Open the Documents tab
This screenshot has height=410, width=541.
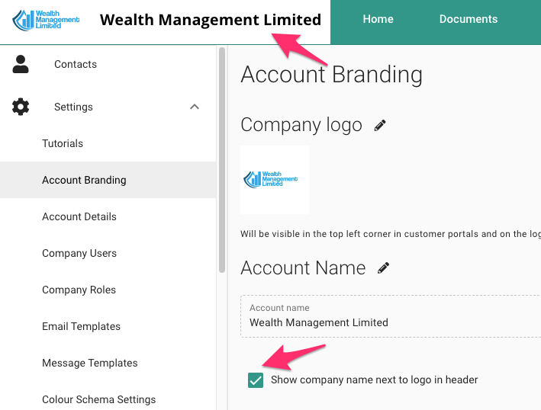[469, 19]
